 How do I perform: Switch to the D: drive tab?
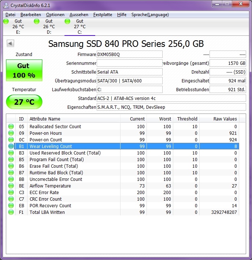pyautogui.click(x=49, y=26)
